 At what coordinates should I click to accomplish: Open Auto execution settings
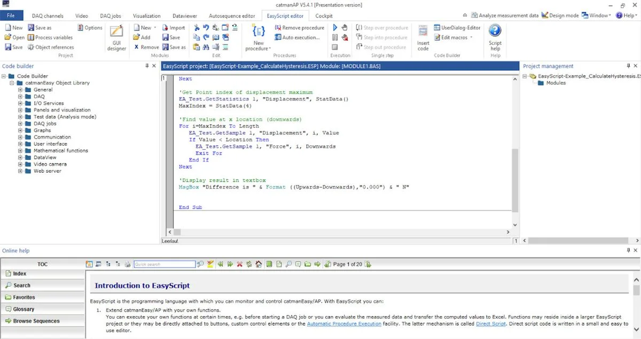point(297,37)
